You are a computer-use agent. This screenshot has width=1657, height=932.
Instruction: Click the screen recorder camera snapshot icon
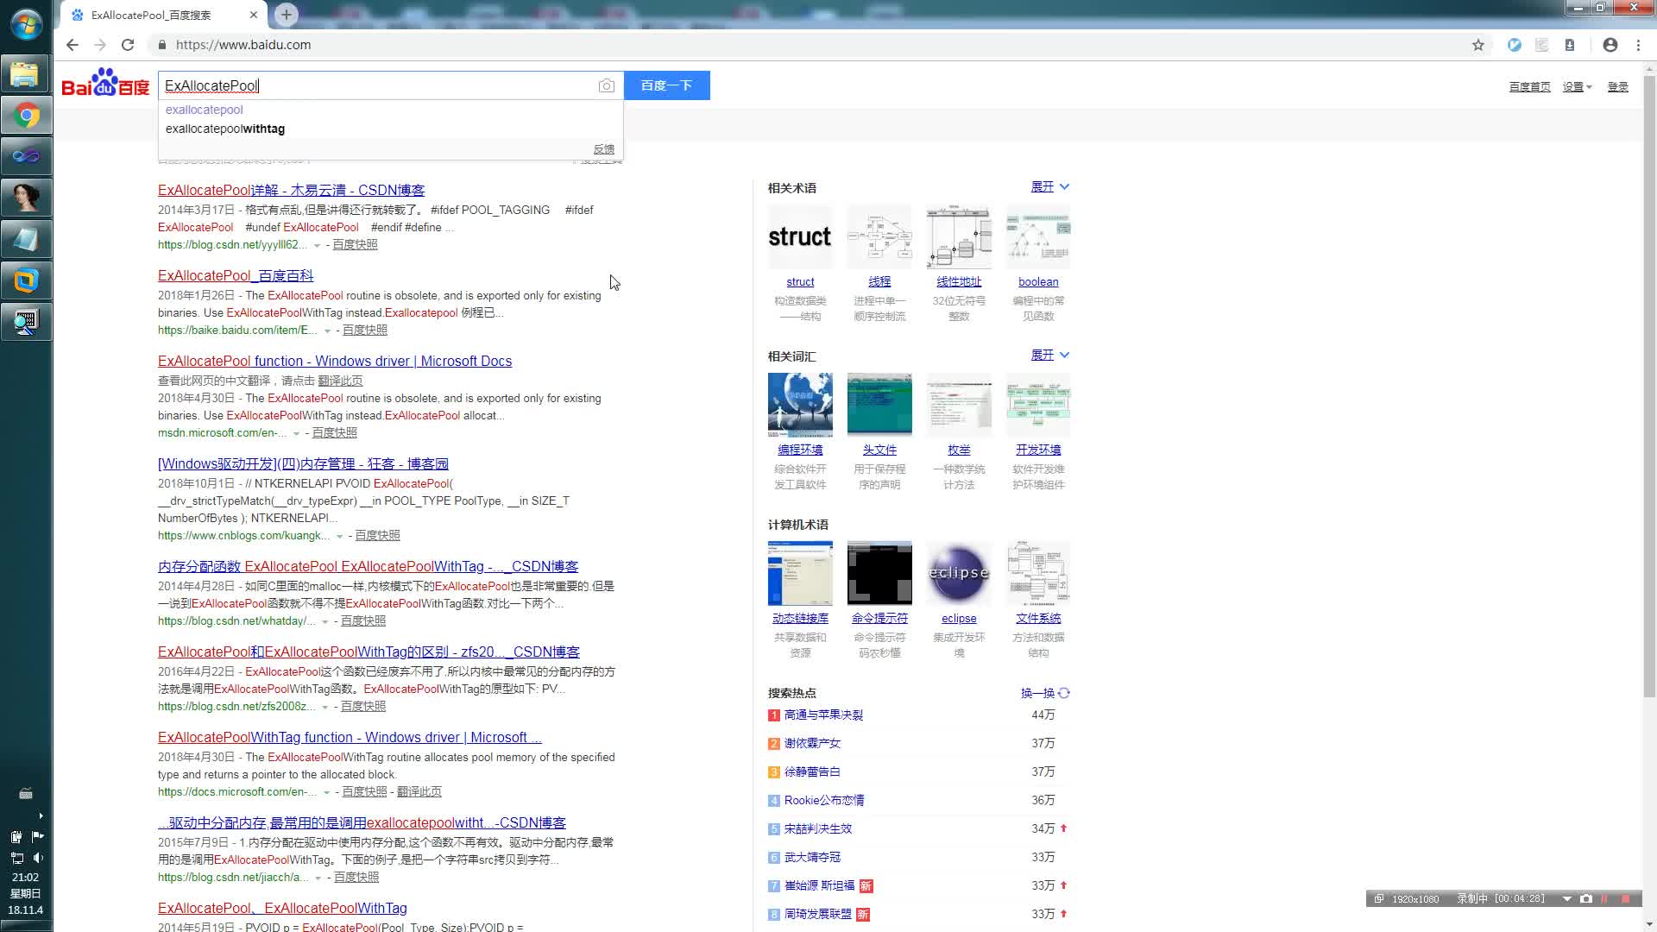1585,898
